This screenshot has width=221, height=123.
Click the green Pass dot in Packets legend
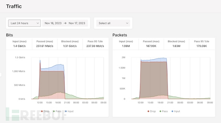[x=160, y=111]
